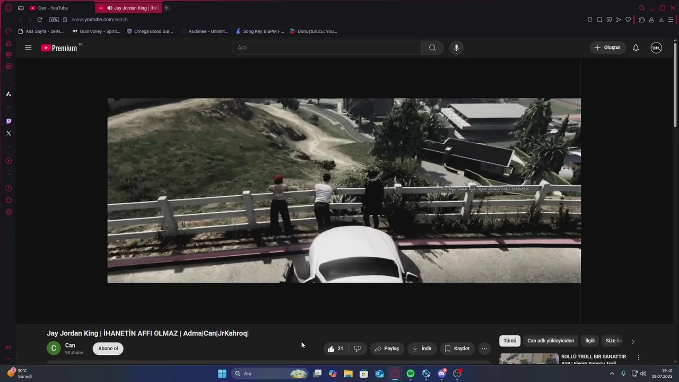Switch to the 'Can - YouTube' tab
The width and height of the screenshot is (679, 382).
click(53, 8)
